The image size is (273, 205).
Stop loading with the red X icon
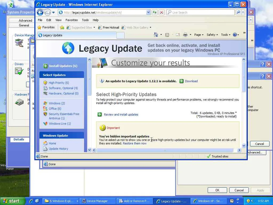point(162,12)
